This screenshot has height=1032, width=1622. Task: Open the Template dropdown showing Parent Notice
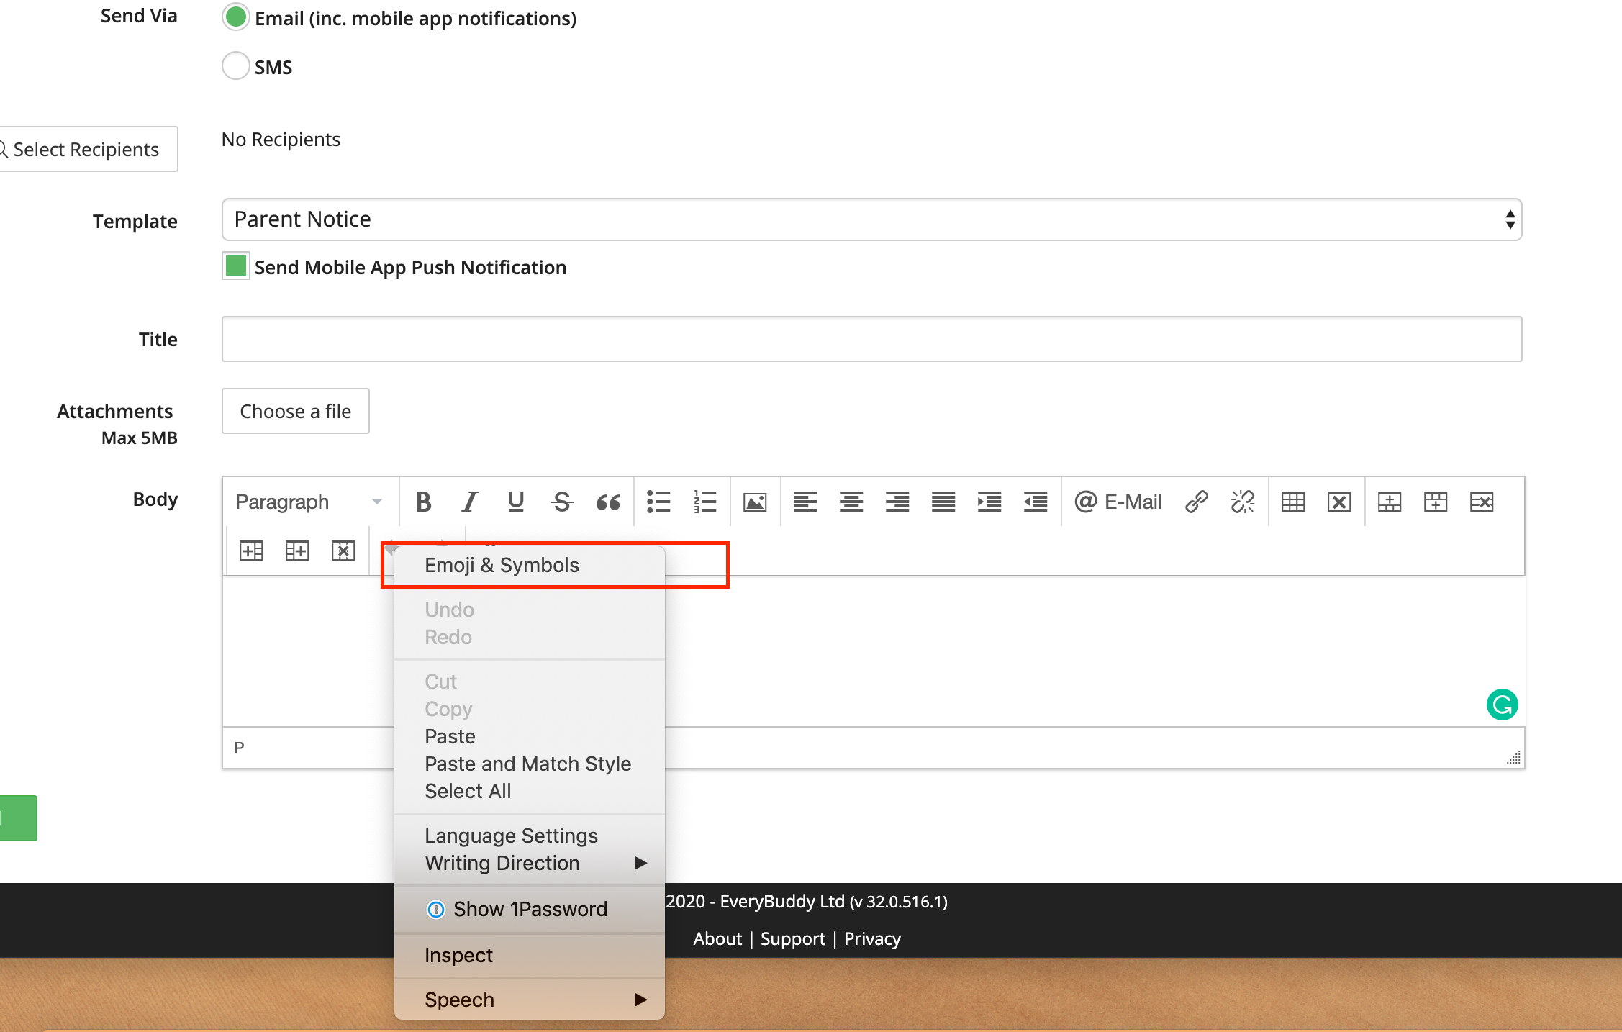(x=871, y=219)
